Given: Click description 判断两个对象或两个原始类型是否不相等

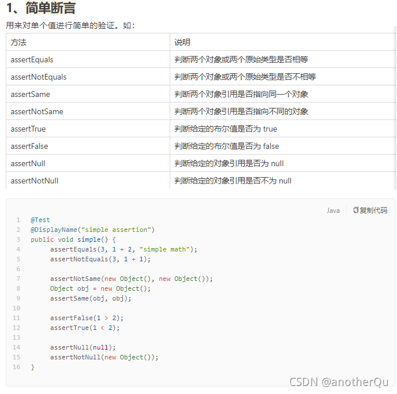Looking at the screenshot, I should (x=245, y=77).
